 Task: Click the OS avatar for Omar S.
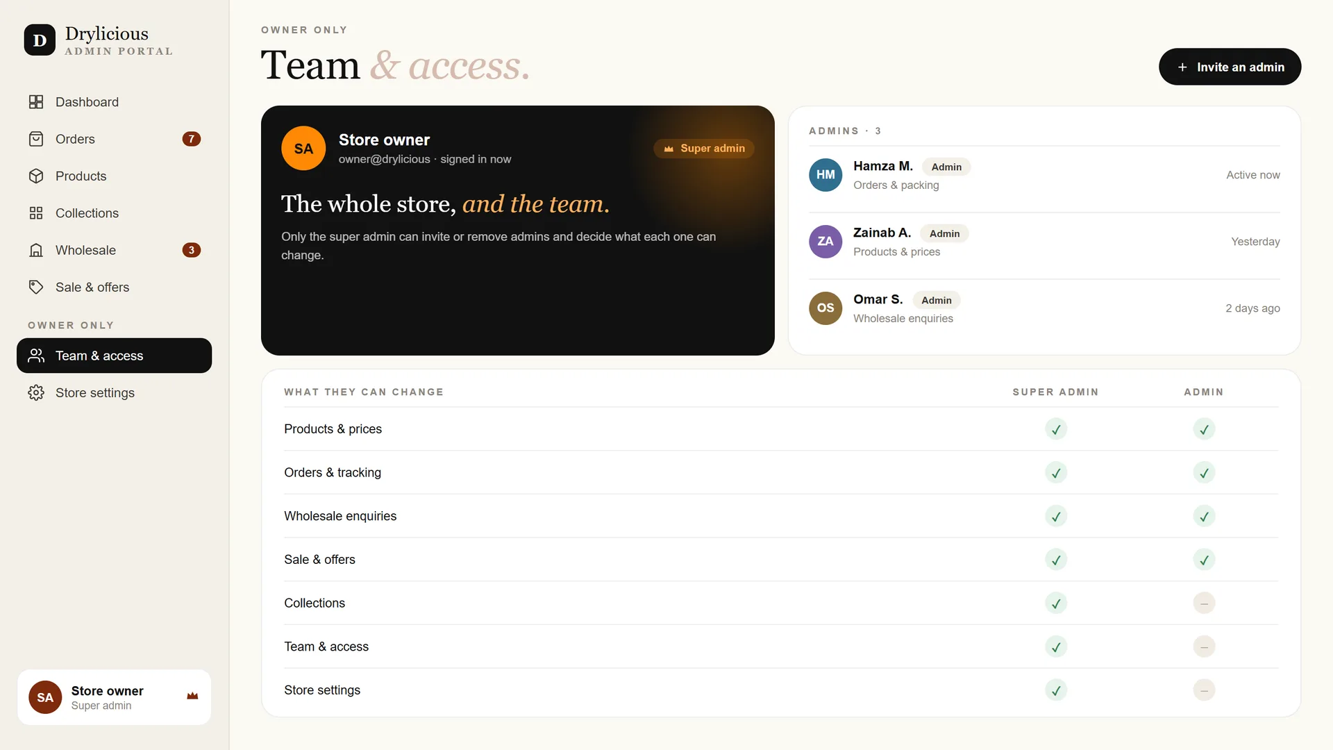(825, 308)
